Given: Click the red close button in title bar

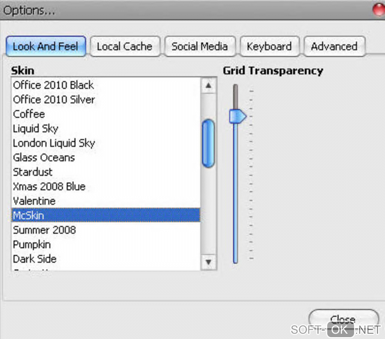Looking at the screenshot, I should (379, 10).
